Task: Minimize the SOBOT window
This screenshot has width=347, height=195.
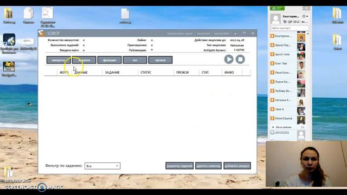Action: [x=235, y=34]
